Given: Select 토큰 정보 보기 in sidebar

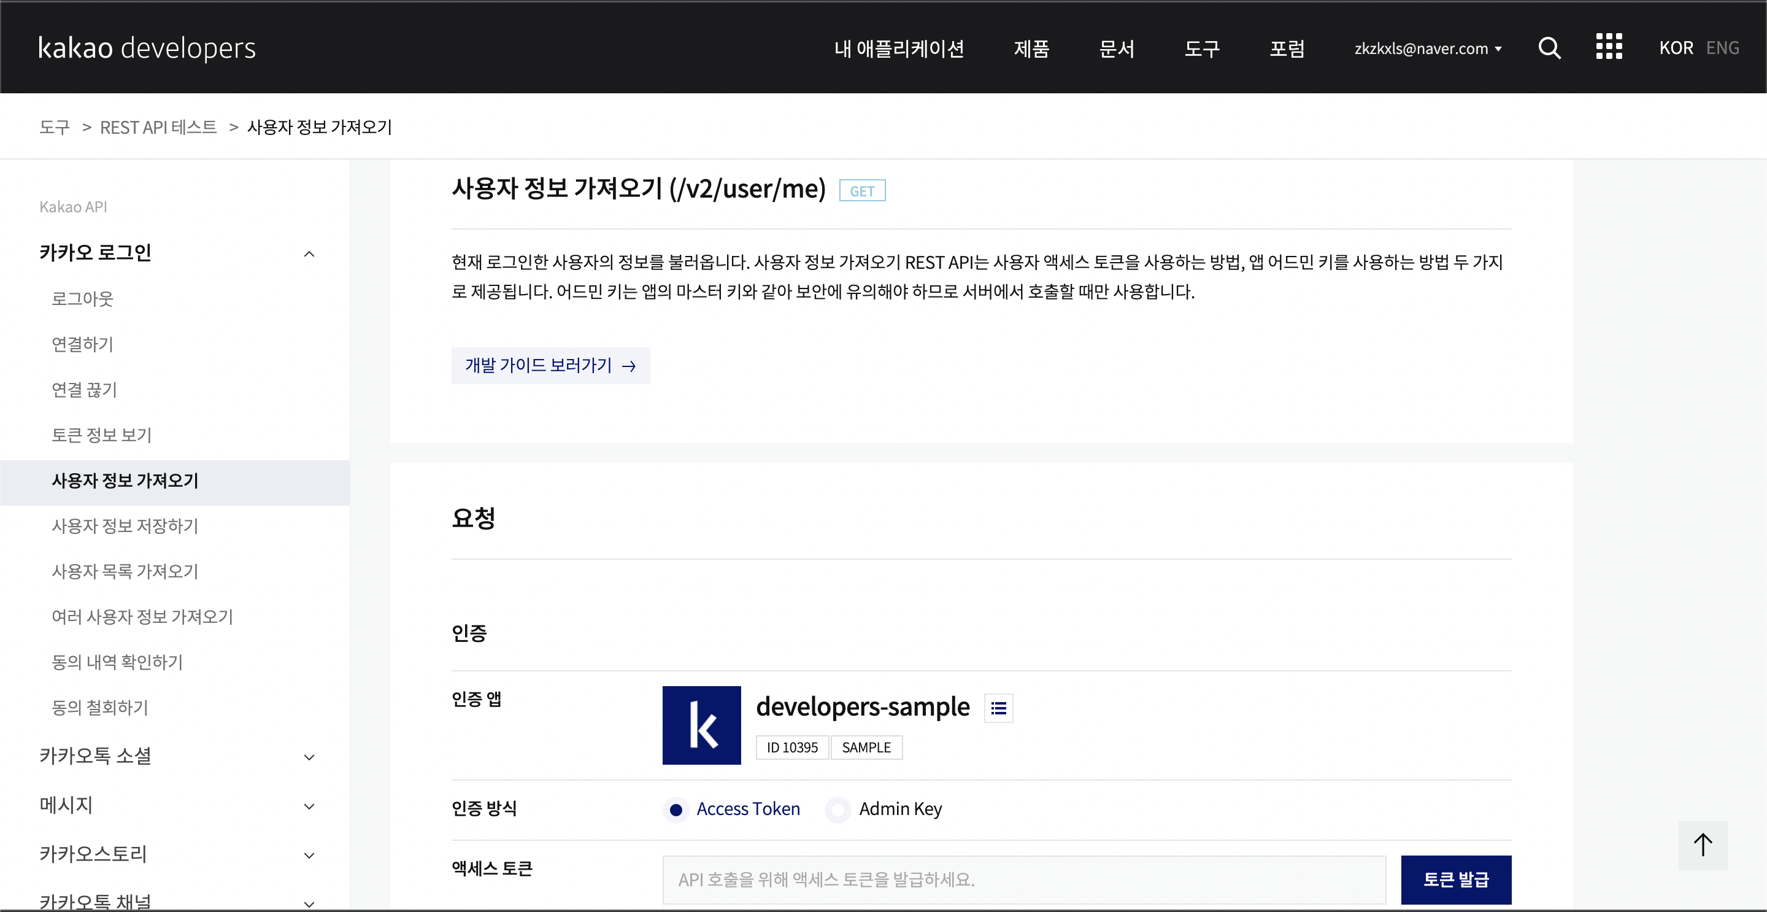Looking at the screenshot, I should pyautogui.click(x=101, y=435).
